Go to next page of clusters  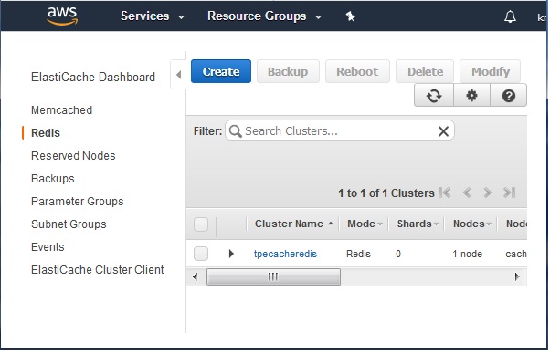click(487, 193)
